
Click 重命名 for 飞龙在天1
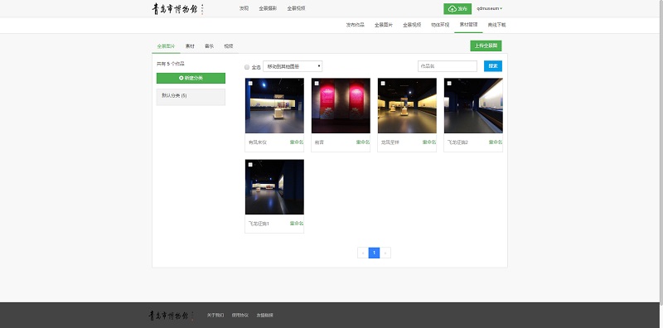click(297, 224)
